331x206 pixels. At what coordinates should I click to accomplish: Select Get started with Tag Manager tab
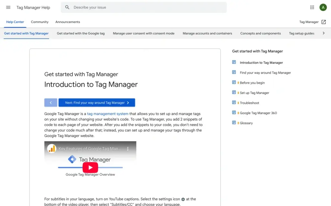point(27,33)
